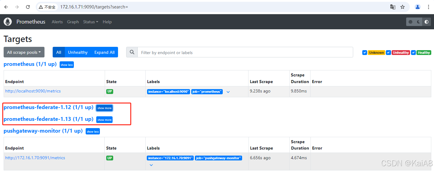Screen dimensions: 434x171
Task: Toggle the Unhealthy state checkbox
Action: (x=389, y=53)
